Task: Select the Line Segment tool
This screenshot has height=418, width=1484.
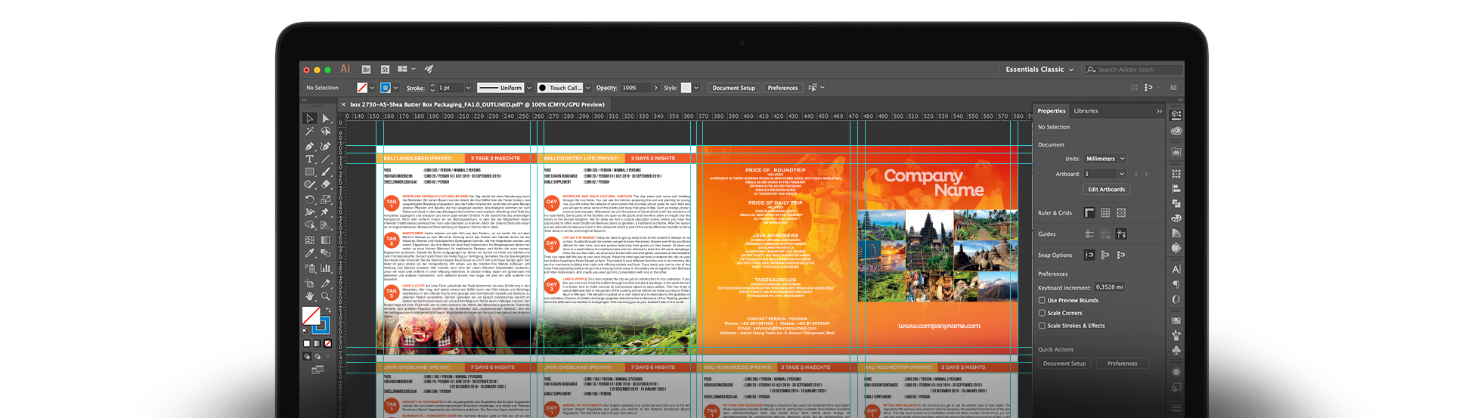Action: click(326, 159)
